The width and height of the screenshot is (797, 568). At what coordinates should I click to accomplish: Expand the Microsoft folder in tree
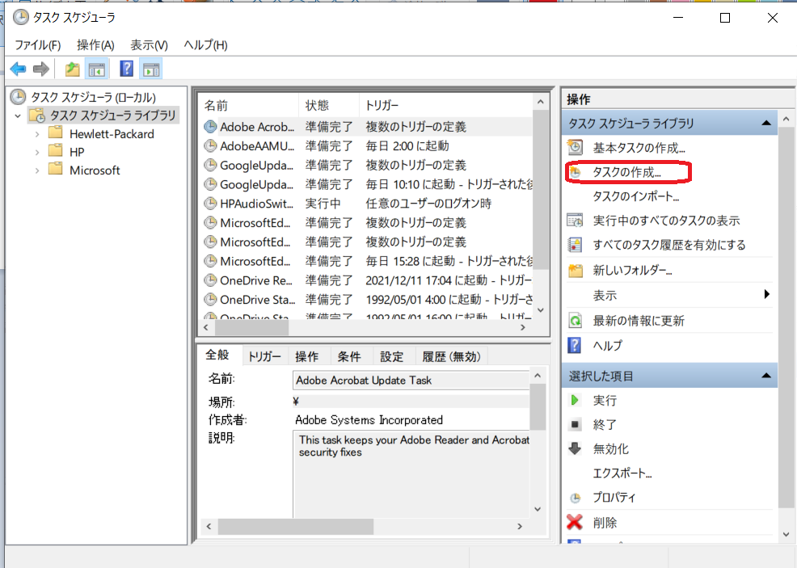point(37,170)
